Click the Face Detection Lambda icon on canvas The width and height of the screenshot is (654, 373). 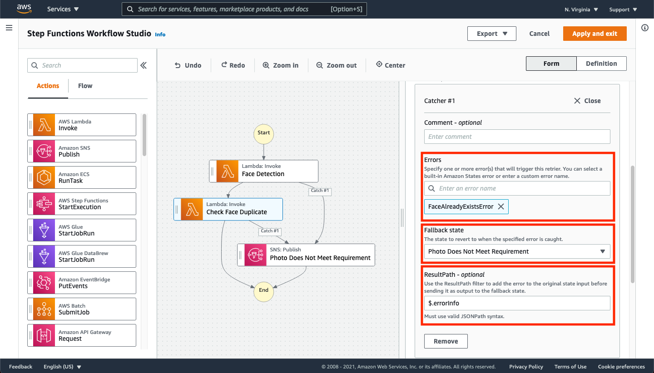click(228, 171)
